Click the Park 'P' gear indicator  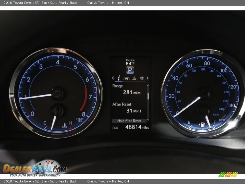point(130,70)
